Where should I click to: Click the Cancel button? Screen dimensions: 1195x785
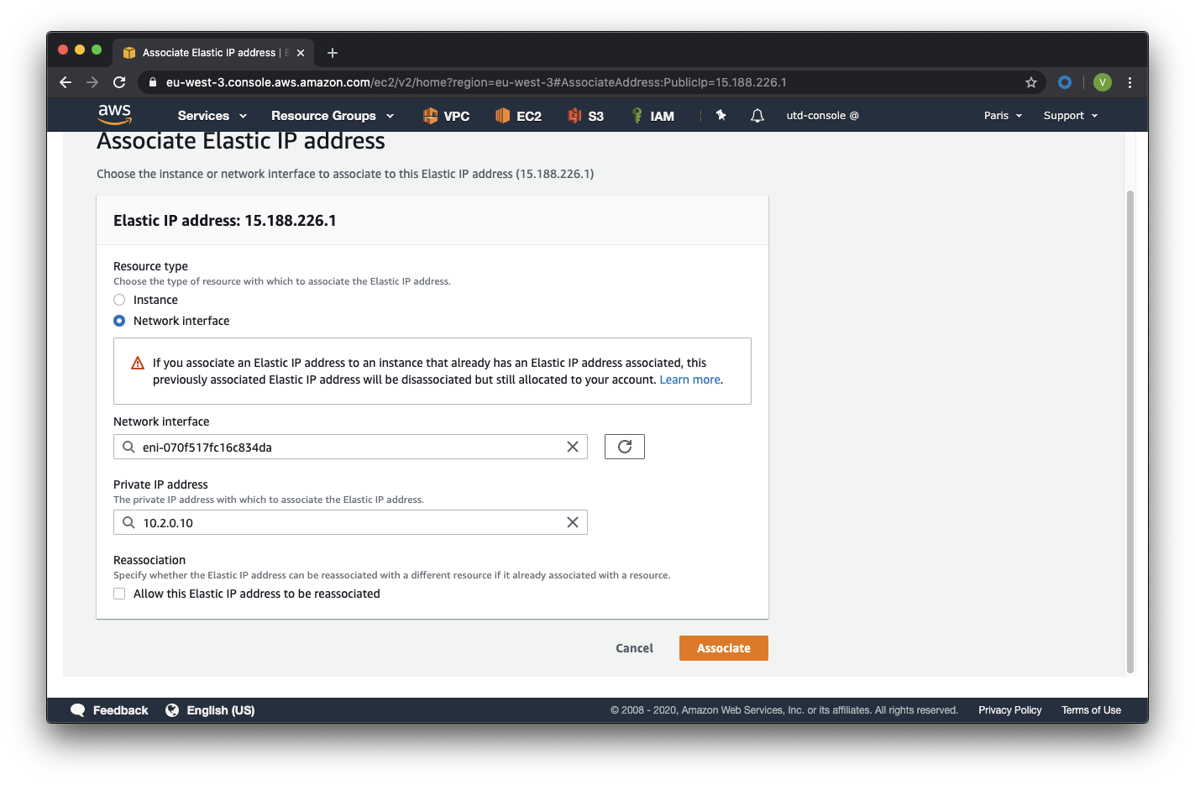click(x=634, y=648)
